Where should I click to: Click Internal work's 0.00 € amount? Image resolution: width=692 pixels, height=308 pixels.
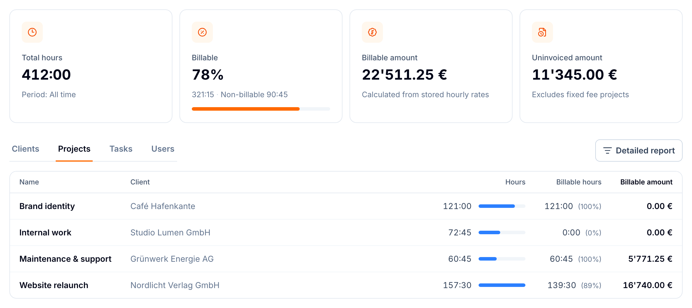point(659,232)
